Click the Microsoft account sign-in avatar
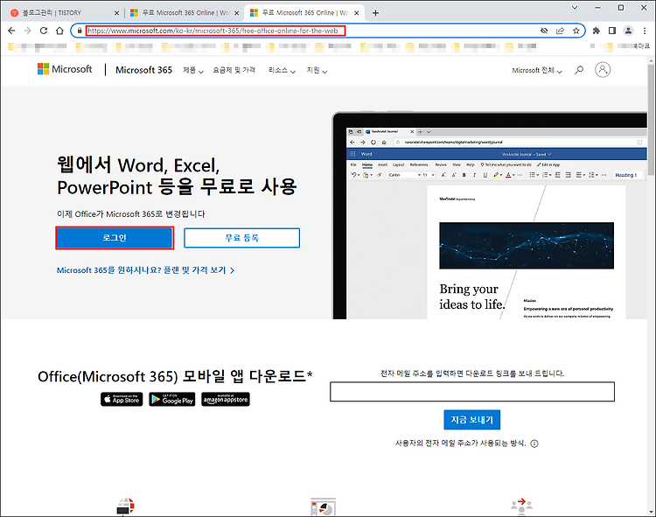The width and height of the screenshot is (656, 517). point(603,69)
